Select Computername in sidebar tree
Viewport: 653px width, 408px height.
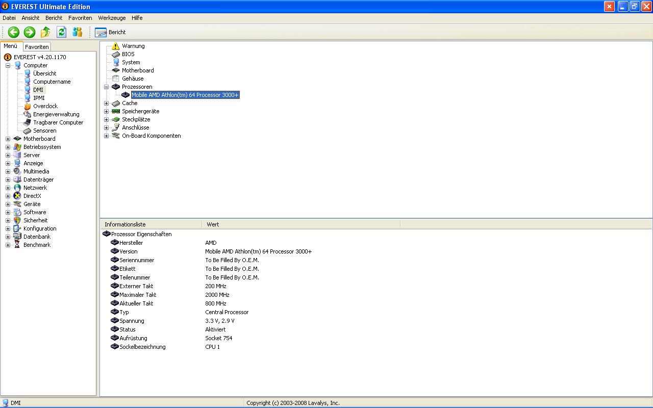pos(52,82)
